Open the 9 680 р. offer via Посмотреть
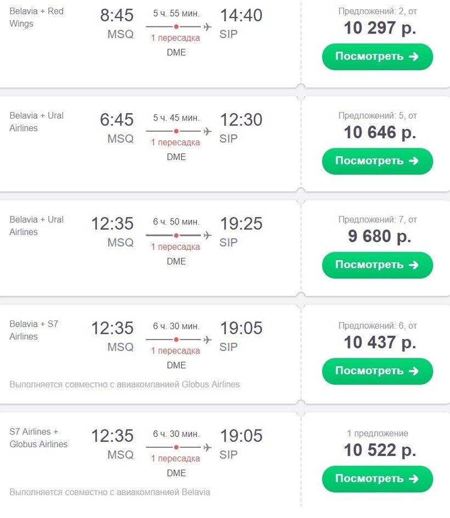Screen dimensions: 450x518 (377, 265)
